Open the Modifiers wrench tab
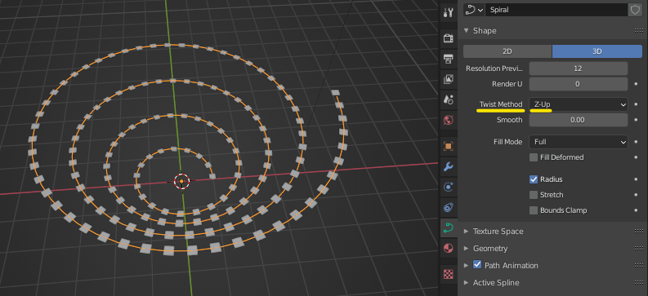Image resolution: width=648 pixels, height=296 pixels. point(448,166)
